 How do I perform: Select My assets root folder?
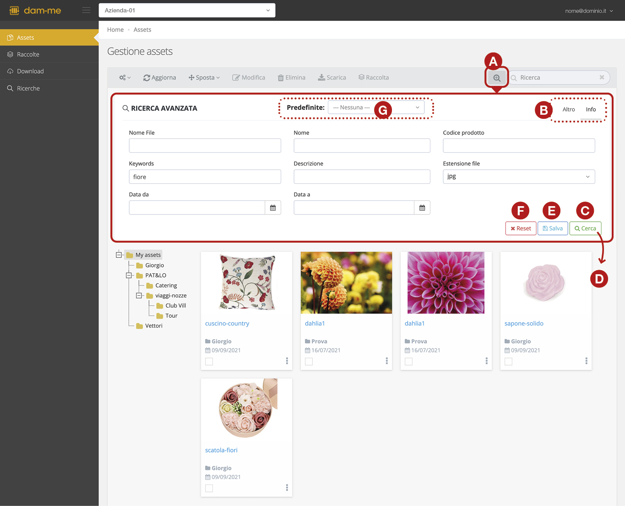click(143, 255)
